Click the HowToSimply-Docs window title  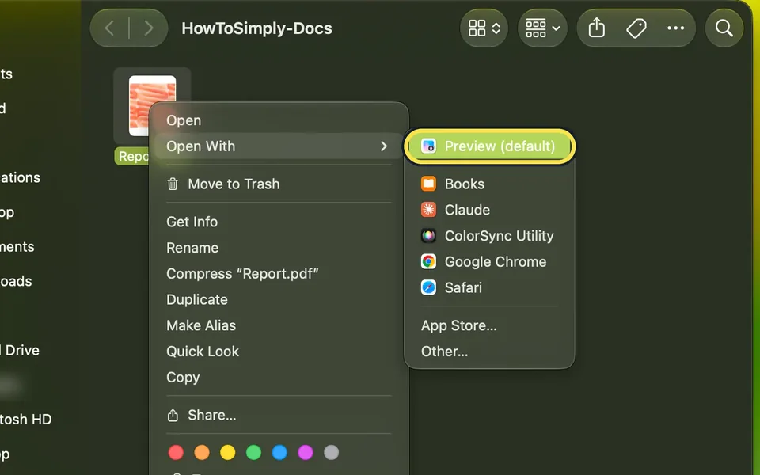tap(256, 28)
